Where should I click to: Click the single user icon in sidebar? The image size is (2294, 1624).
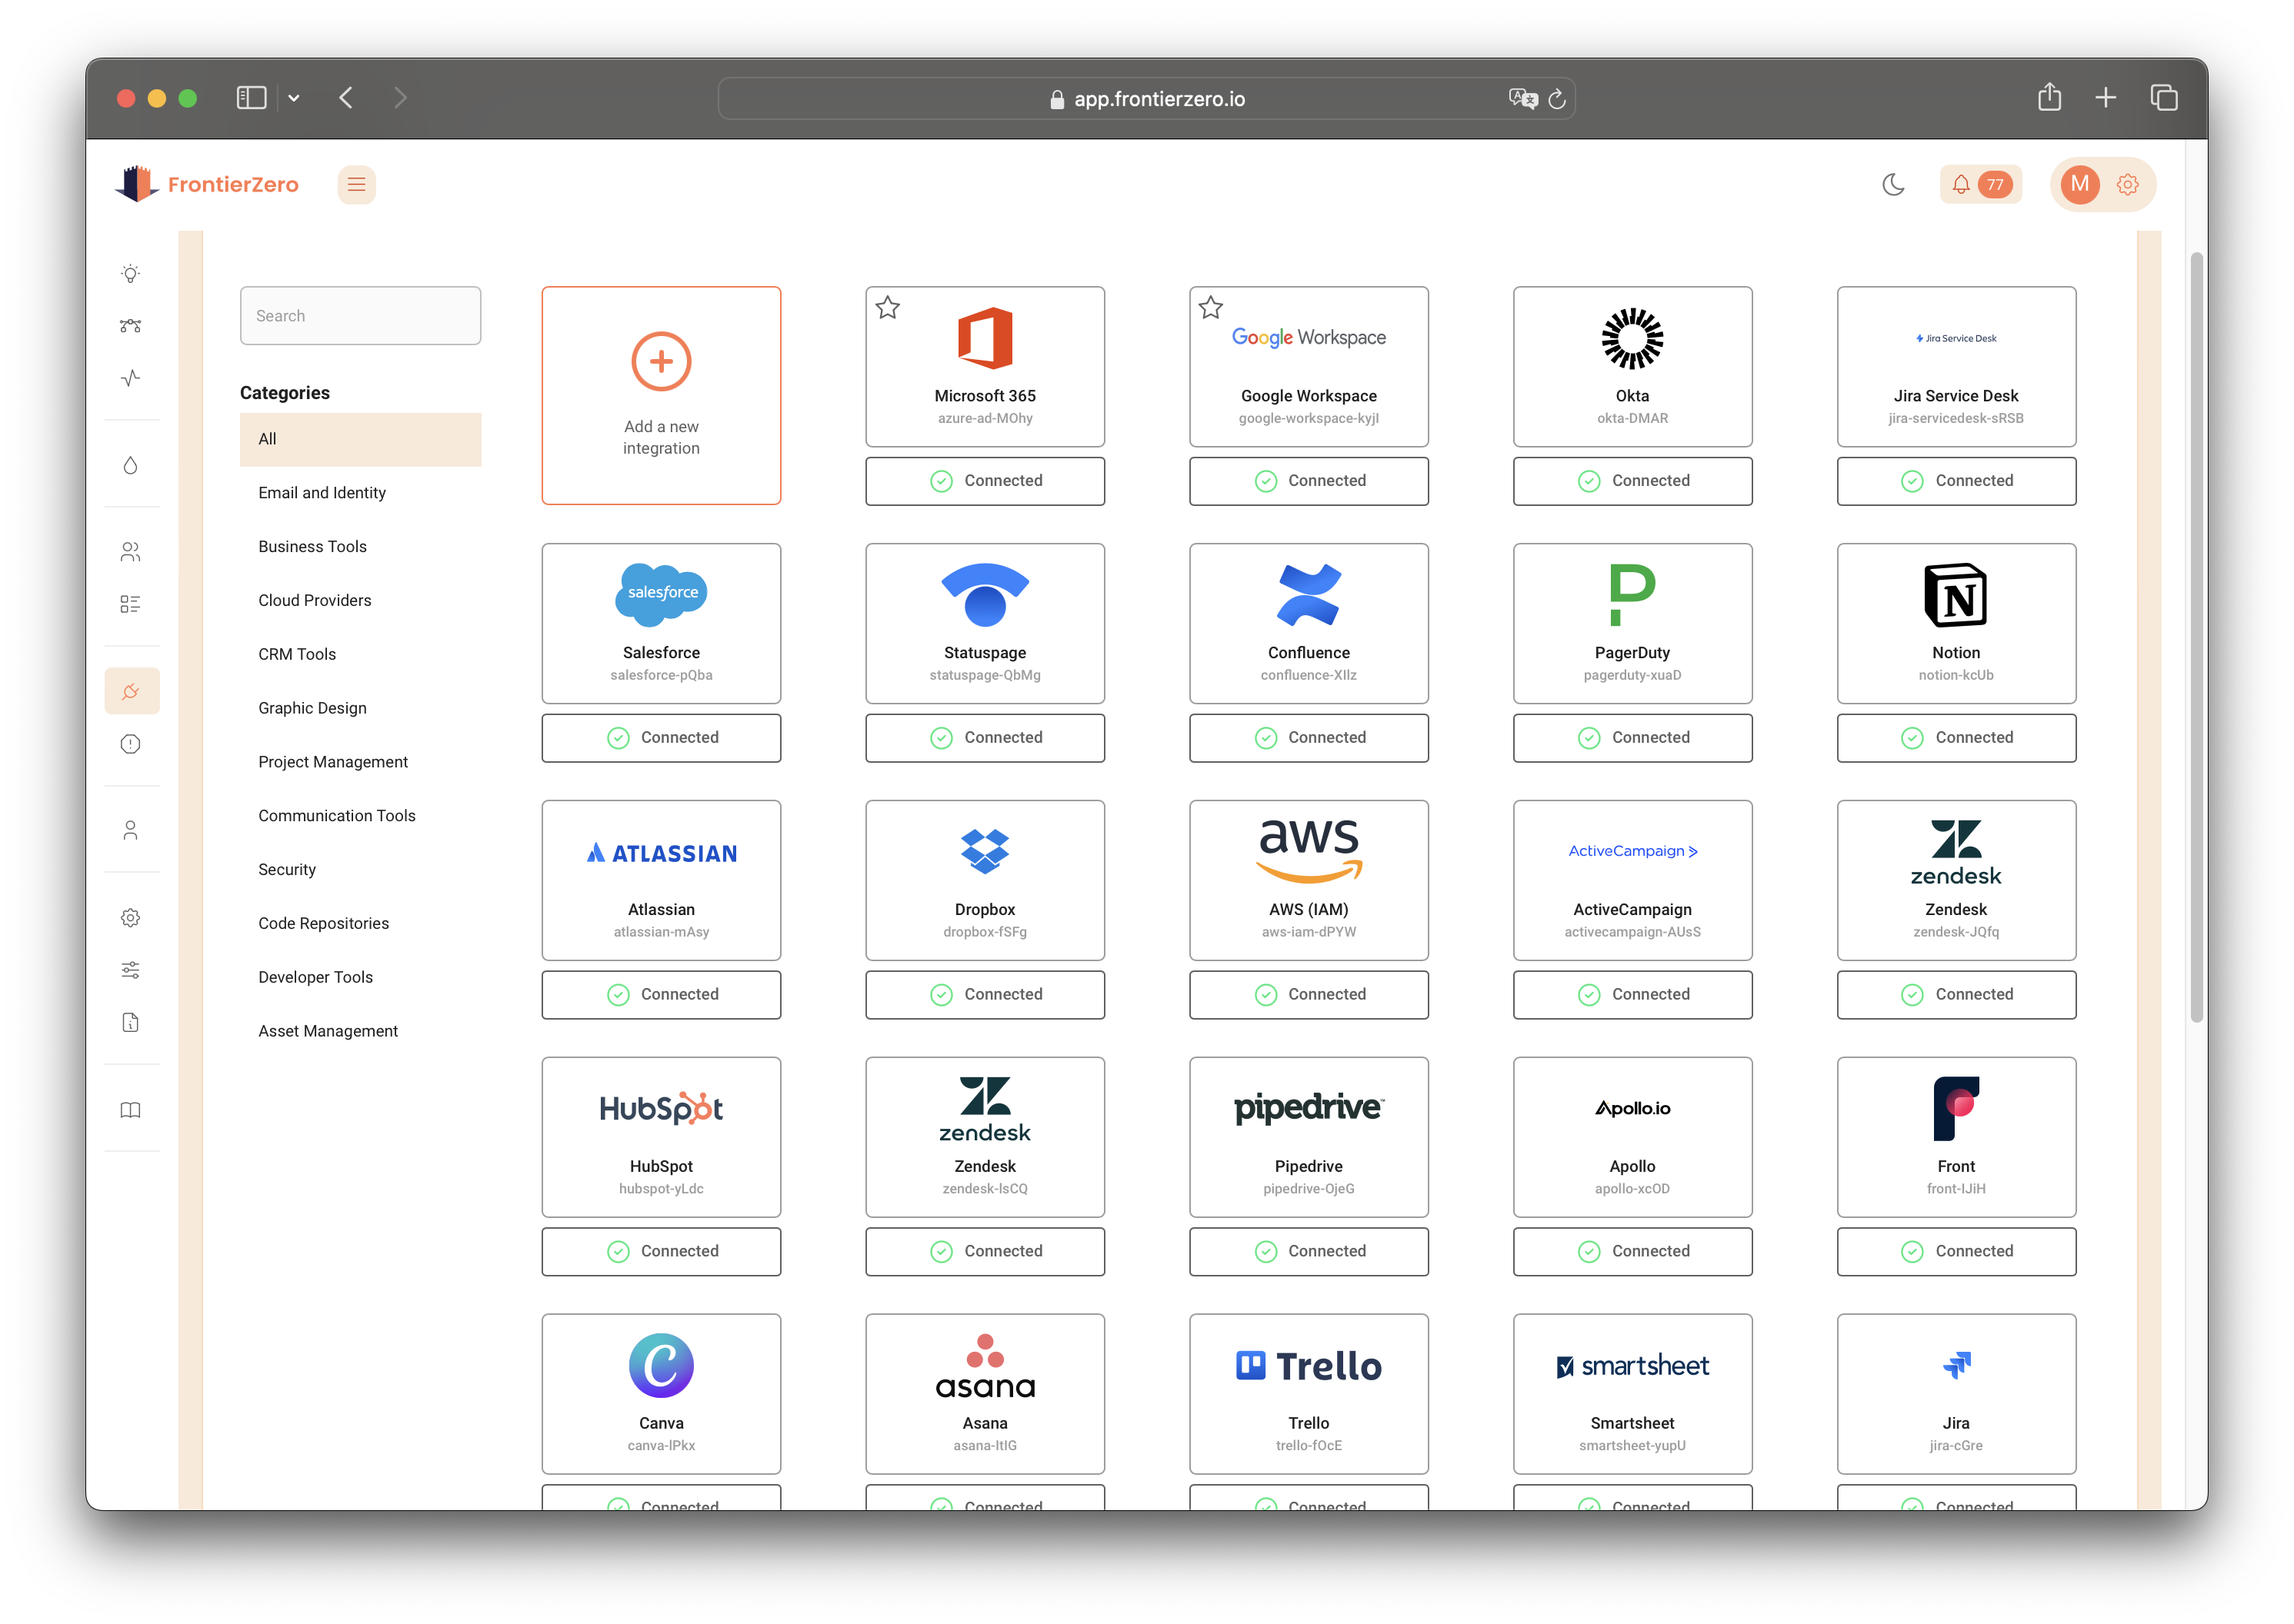point(130,831)
